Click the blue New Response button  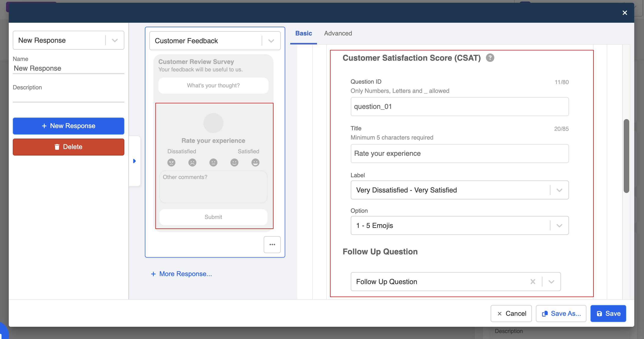pos(69,126)
